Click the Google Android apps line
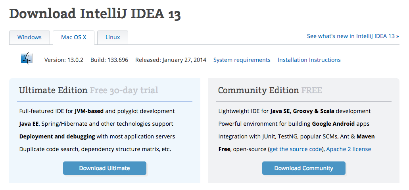Viewport: 409px width, 190px height. (294, 124)
